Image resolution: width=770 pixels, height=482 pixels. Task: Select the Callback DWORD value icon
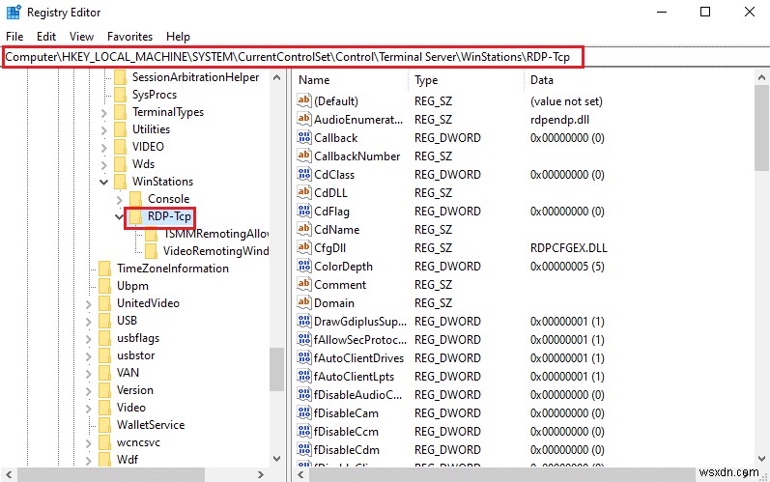[x=304, y=137]
